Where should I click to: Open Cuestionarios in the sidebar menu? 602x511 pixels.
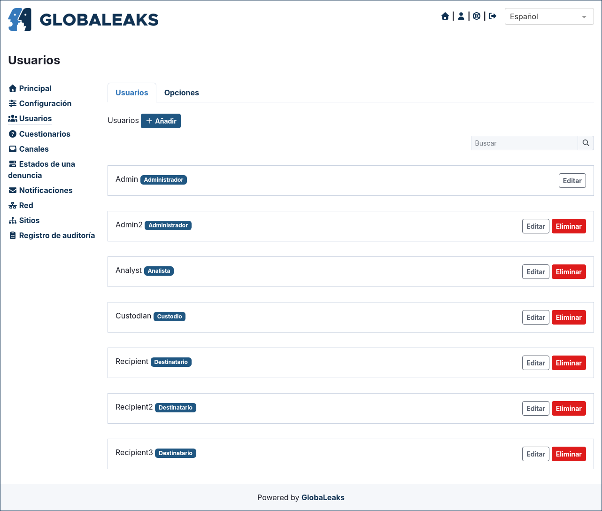pyautogui.click(x=39, y=134)
